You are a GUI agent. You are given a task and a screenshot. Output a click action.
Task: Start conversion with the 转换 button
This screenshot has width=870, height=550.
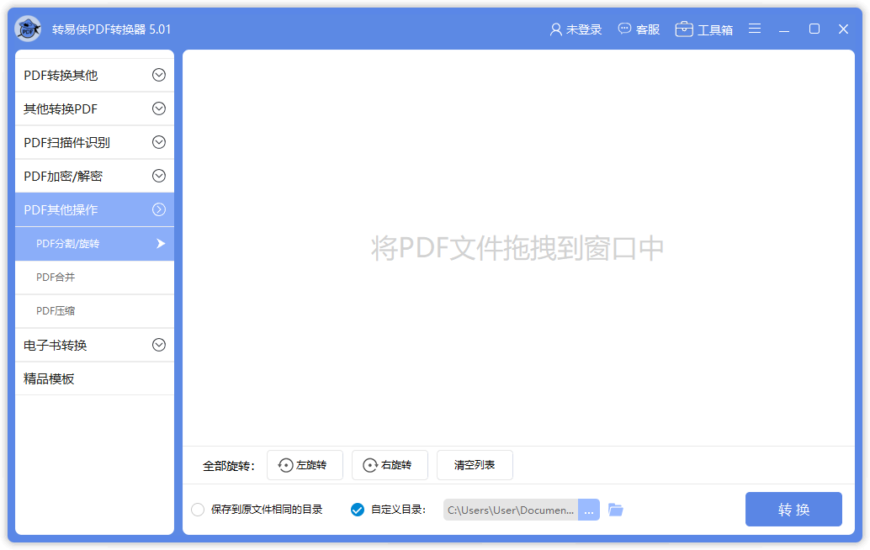pyautogui.click(x=793, y=509)
